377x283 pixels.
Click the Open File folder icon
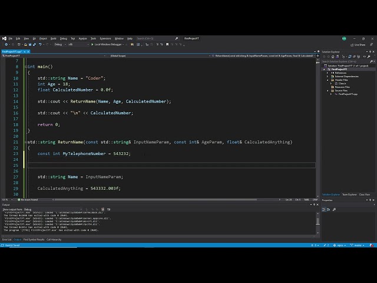[x=25, y=45]
